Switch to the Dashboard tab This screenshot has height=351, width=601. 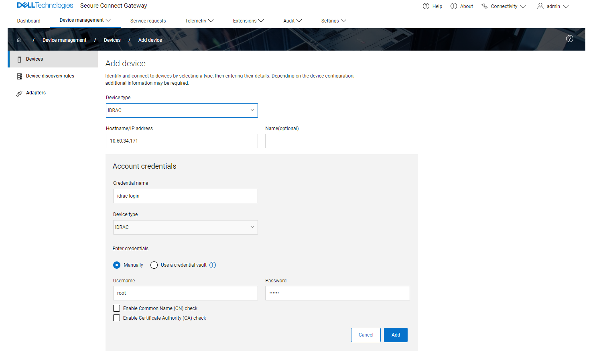28,20
